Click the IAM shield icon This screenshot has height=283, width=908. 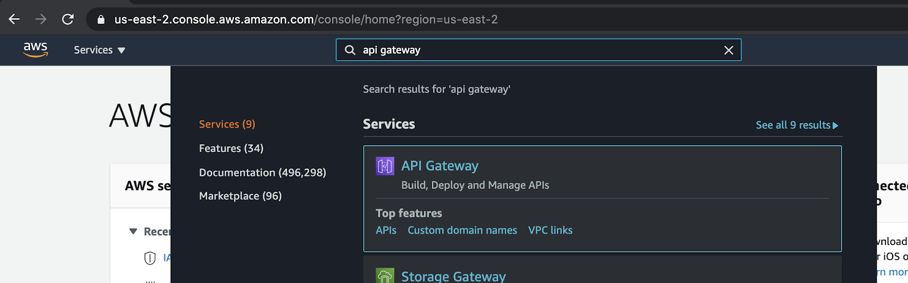(150, 258)
